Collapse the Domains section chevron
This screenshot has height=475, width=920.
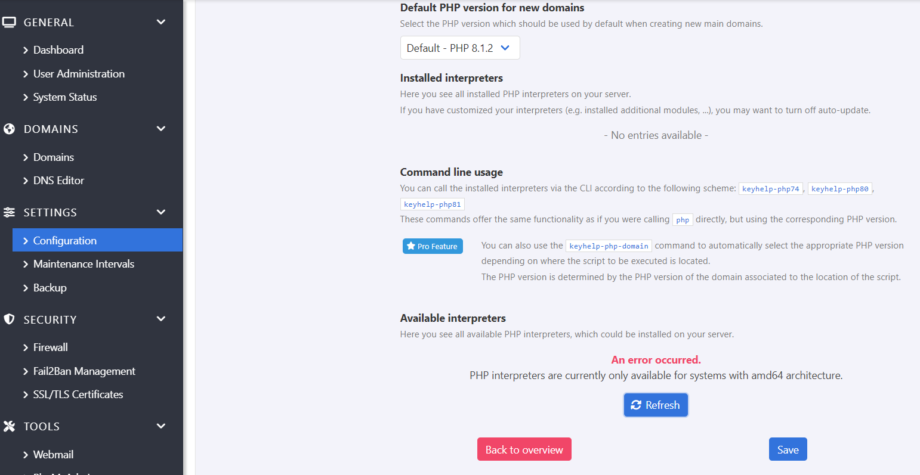point(161,129)
